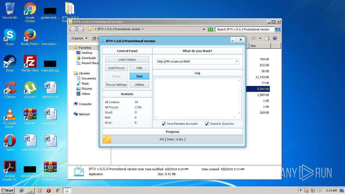
Task: Click the CCleaner desktop icon
Action: tap(10, 90)
